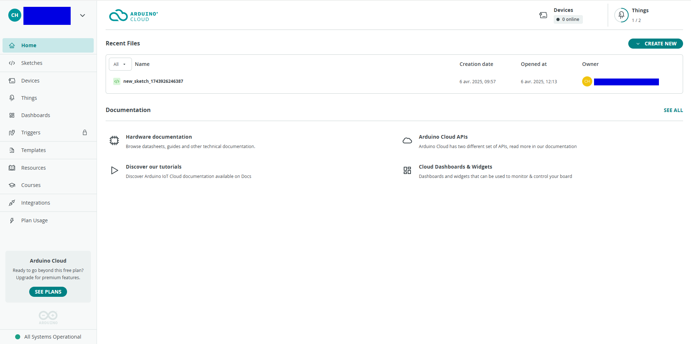Expand the CREATE NEW dropdown button
Viewport: 691px width, 344px height.
pos(655,44)
